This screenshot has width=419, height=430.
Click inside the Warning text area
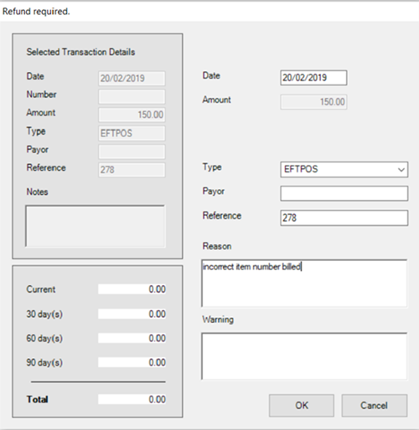[x=304, y=356]
